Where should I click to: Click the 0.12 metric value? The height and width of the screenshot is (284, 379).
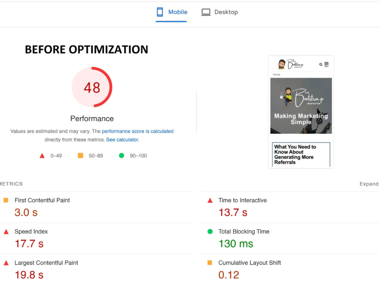pos(229,275)
